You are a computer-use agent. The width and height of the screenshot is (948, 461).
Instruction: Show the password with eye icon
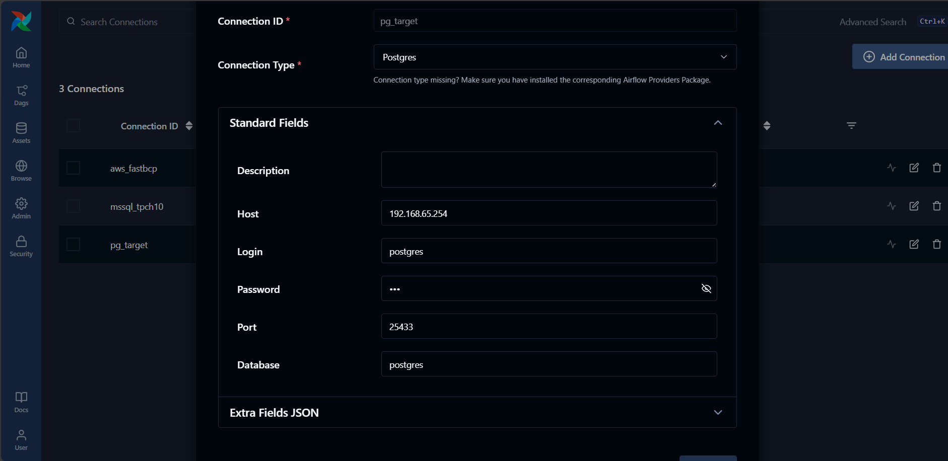(x=706, y=288)
